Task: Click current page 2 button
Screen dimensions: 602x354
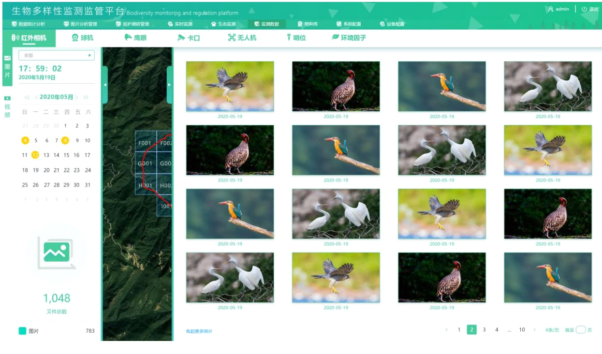Action: [x=471, y=330]
